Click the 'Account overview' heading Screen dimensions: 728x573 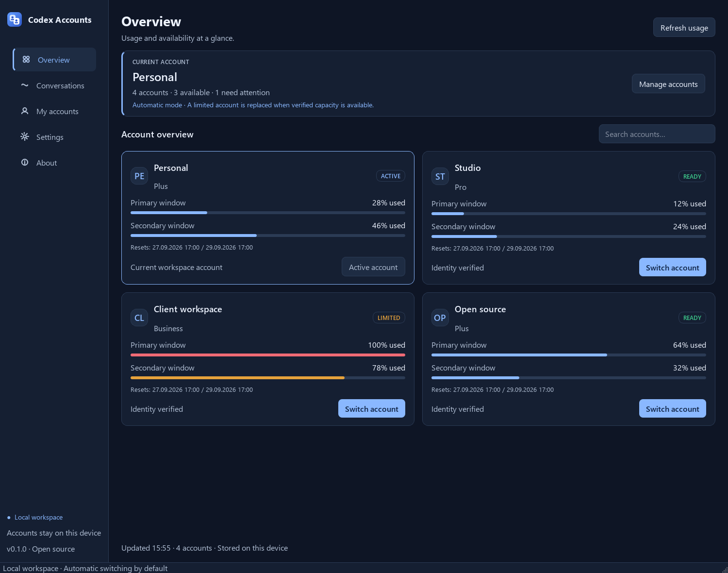(x=157, y=135)
